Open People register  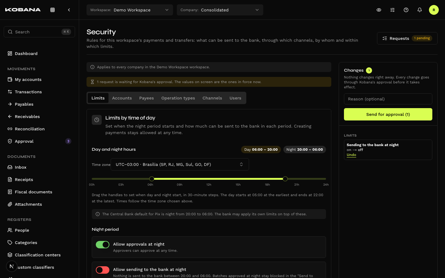tap(39, 230)
